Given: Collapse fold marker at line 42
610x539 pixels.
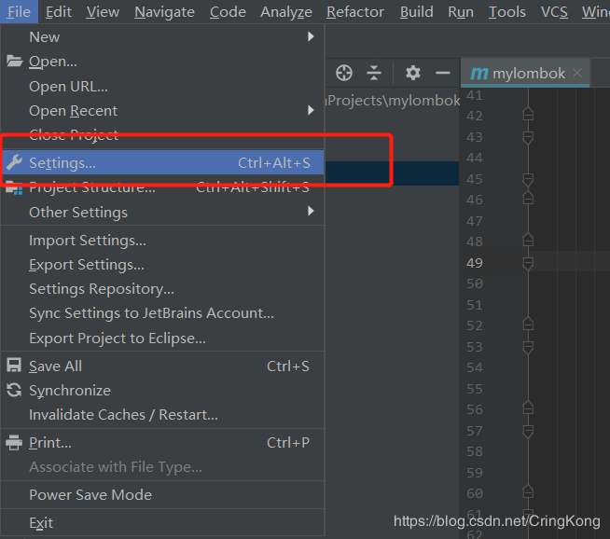Looking at the screenshot, I should (x=528, y=114).
